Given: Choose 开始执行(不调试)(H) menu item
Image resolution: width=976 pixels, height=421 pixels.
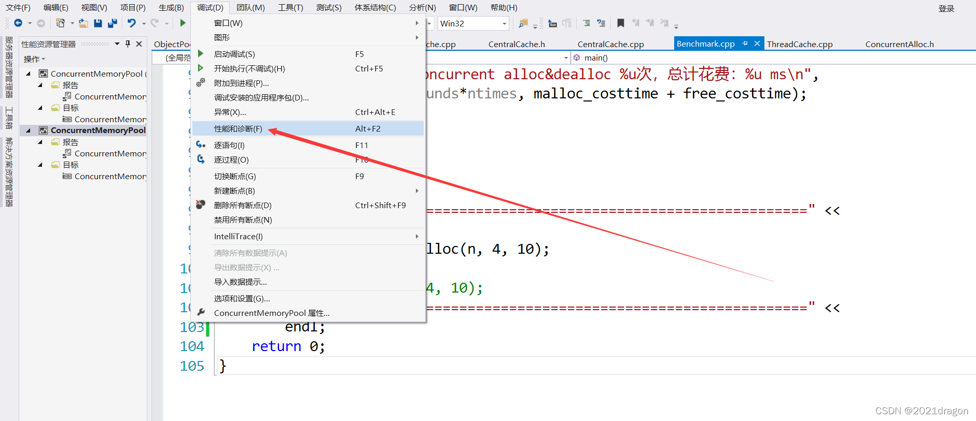Looking at the screenshot, I should click(x=308, y=68).
